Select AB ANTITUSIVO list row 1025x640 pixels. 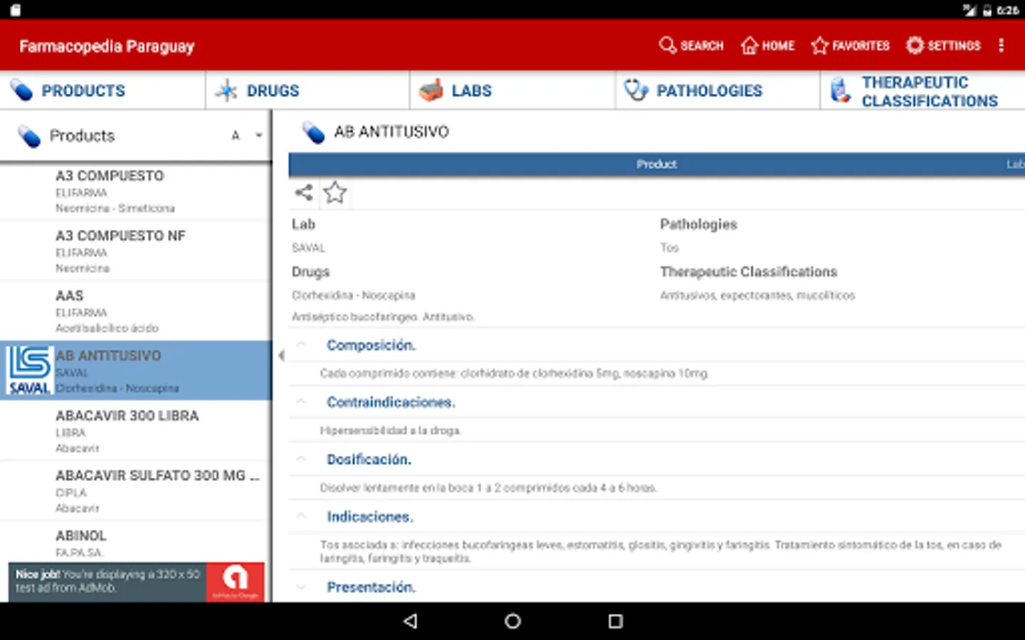pyautogui.click(x=135, y=370)
